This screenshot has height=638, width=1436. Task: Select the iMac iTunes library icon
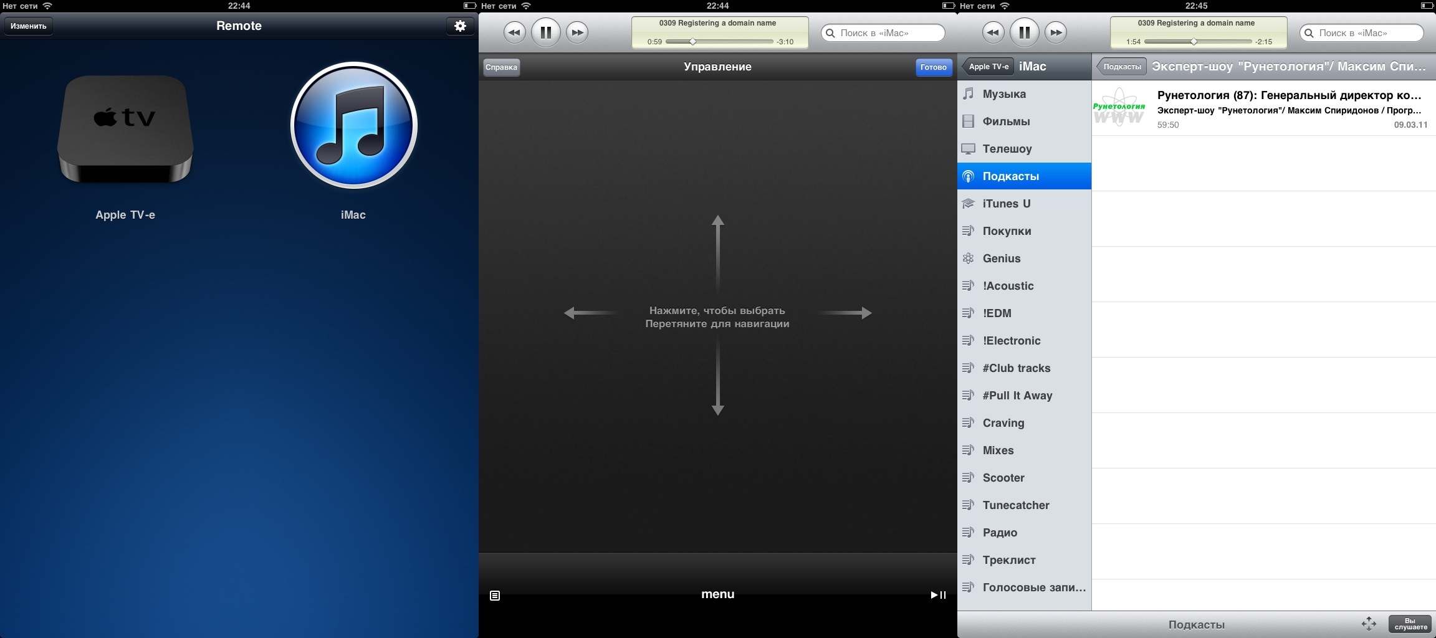click(x=353, y=125)
